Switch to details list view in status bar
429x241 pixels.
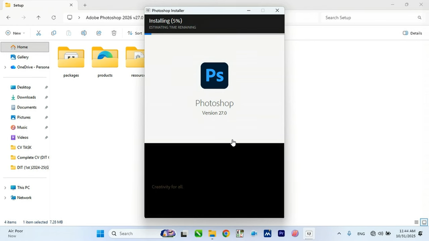(x=416, y=222)
